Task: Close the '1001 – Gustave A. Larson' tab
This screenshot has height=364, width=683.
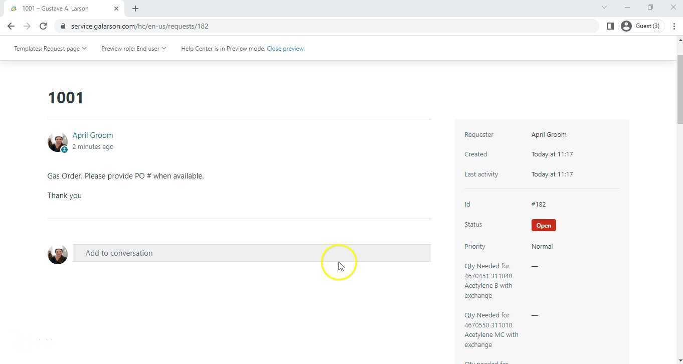Action: tap(116, 9)
